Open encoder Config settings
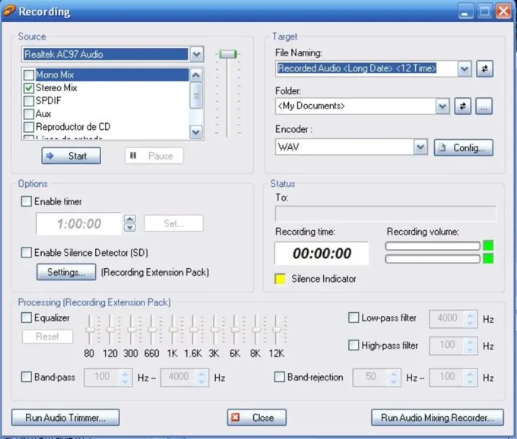Viewport: 517px width, 439px height. 464,147
